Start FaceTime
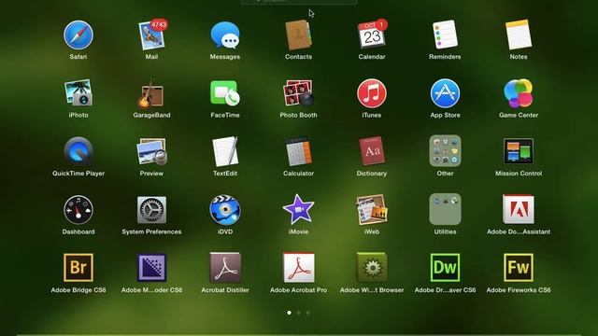Screen dimensions: 598x336 225,93
